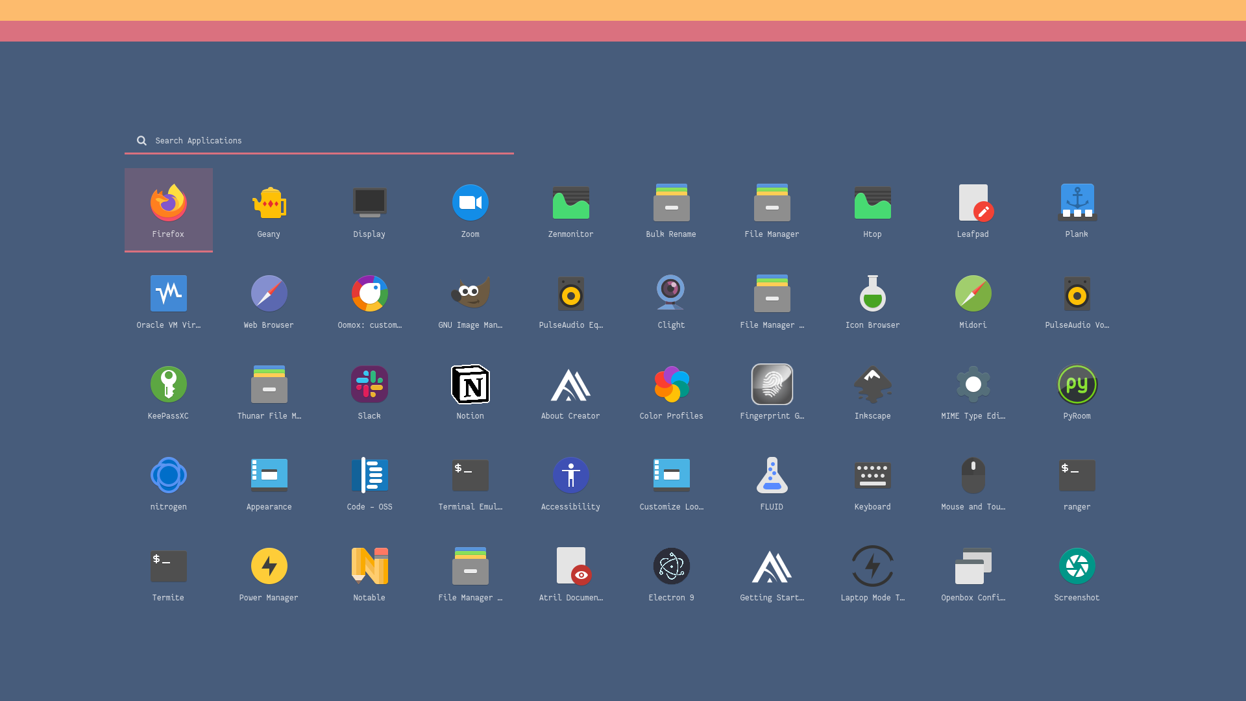Start the KeePassXC password manager
The image size is (1246, 701).
pos(168,391)
